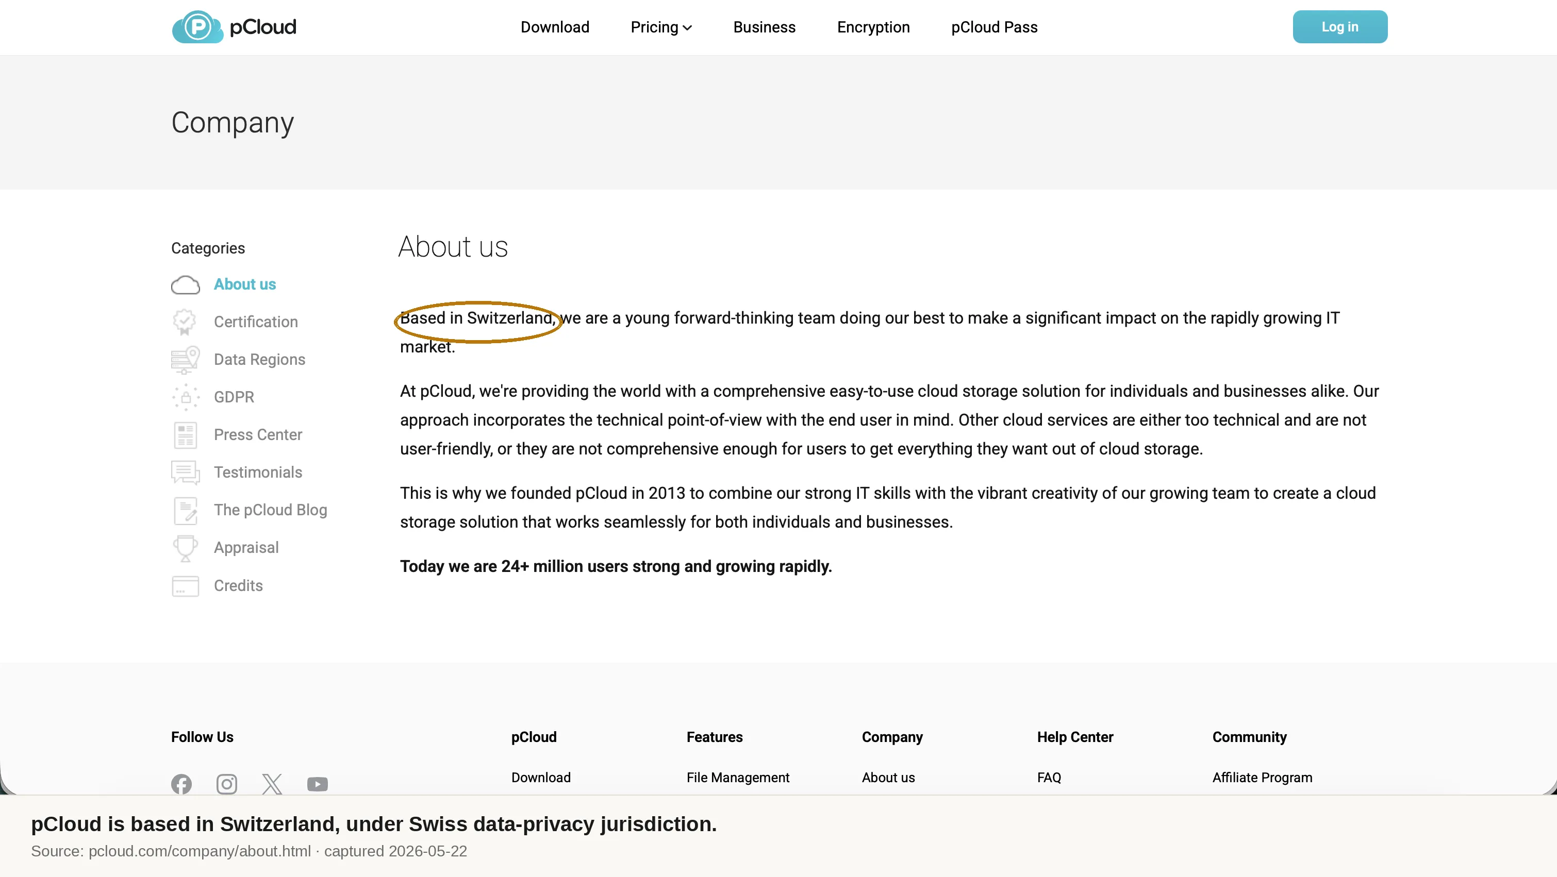Open pCloud's X (Twitter) icon

coord(272,784)
